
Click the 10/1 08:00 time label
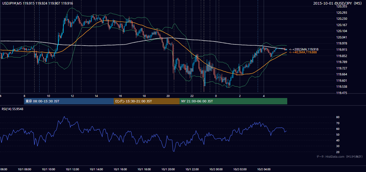coord(24,169)
